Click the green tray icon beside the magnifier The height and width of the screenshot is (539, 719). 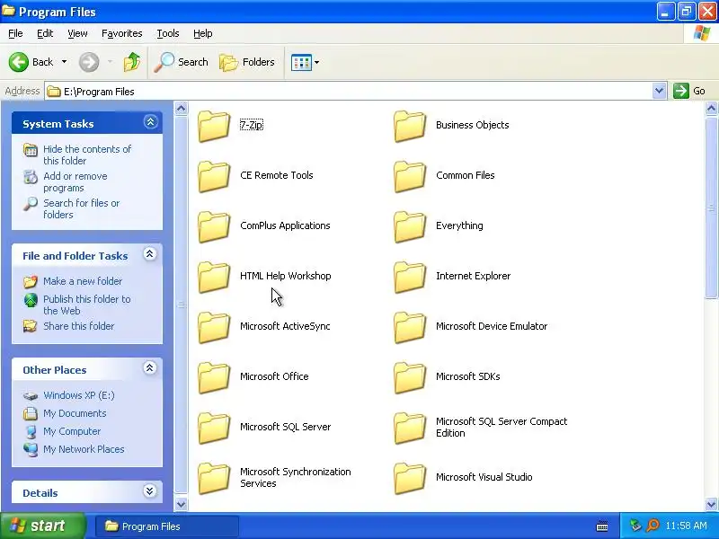click(635, 526)
